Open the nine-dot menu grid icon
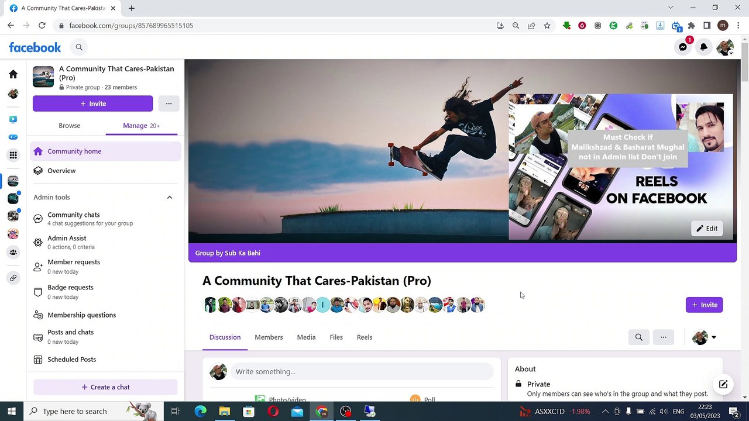749x421 pixels. pos(13,155)
